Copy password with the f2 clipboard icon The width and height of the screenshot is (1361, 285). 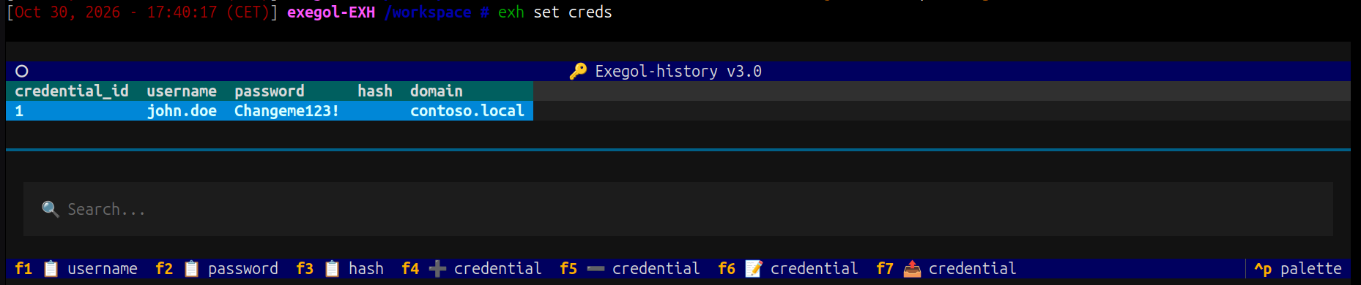coord(191,269)
